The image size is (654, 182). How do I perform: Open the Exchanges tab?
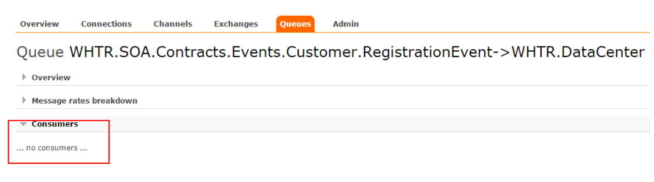point(236,24)
